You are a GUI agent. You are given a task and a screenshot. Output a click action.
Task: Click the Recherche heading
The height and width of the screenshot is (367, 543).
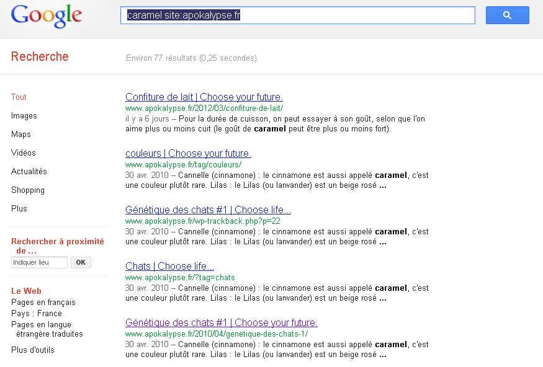[x=40, y=56]
